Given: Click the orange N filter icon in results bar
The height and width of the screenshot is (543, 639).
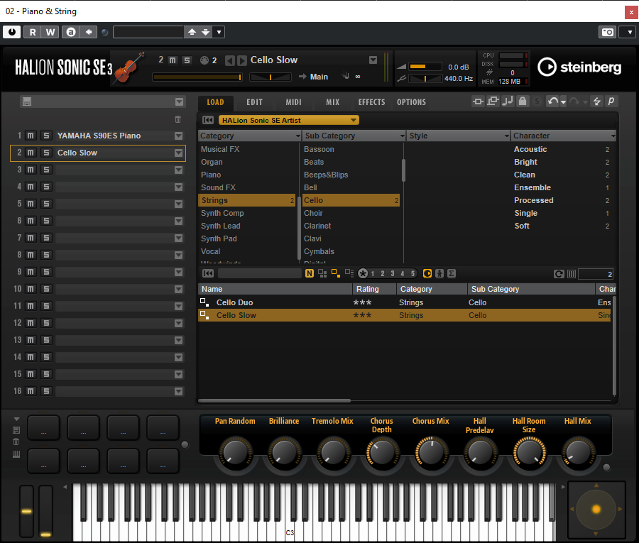Looking at the screenshot, I should (310, 273).
